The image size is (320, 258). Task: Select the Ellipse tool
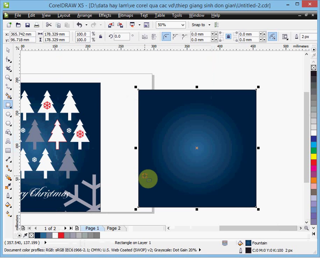point(8,114)
